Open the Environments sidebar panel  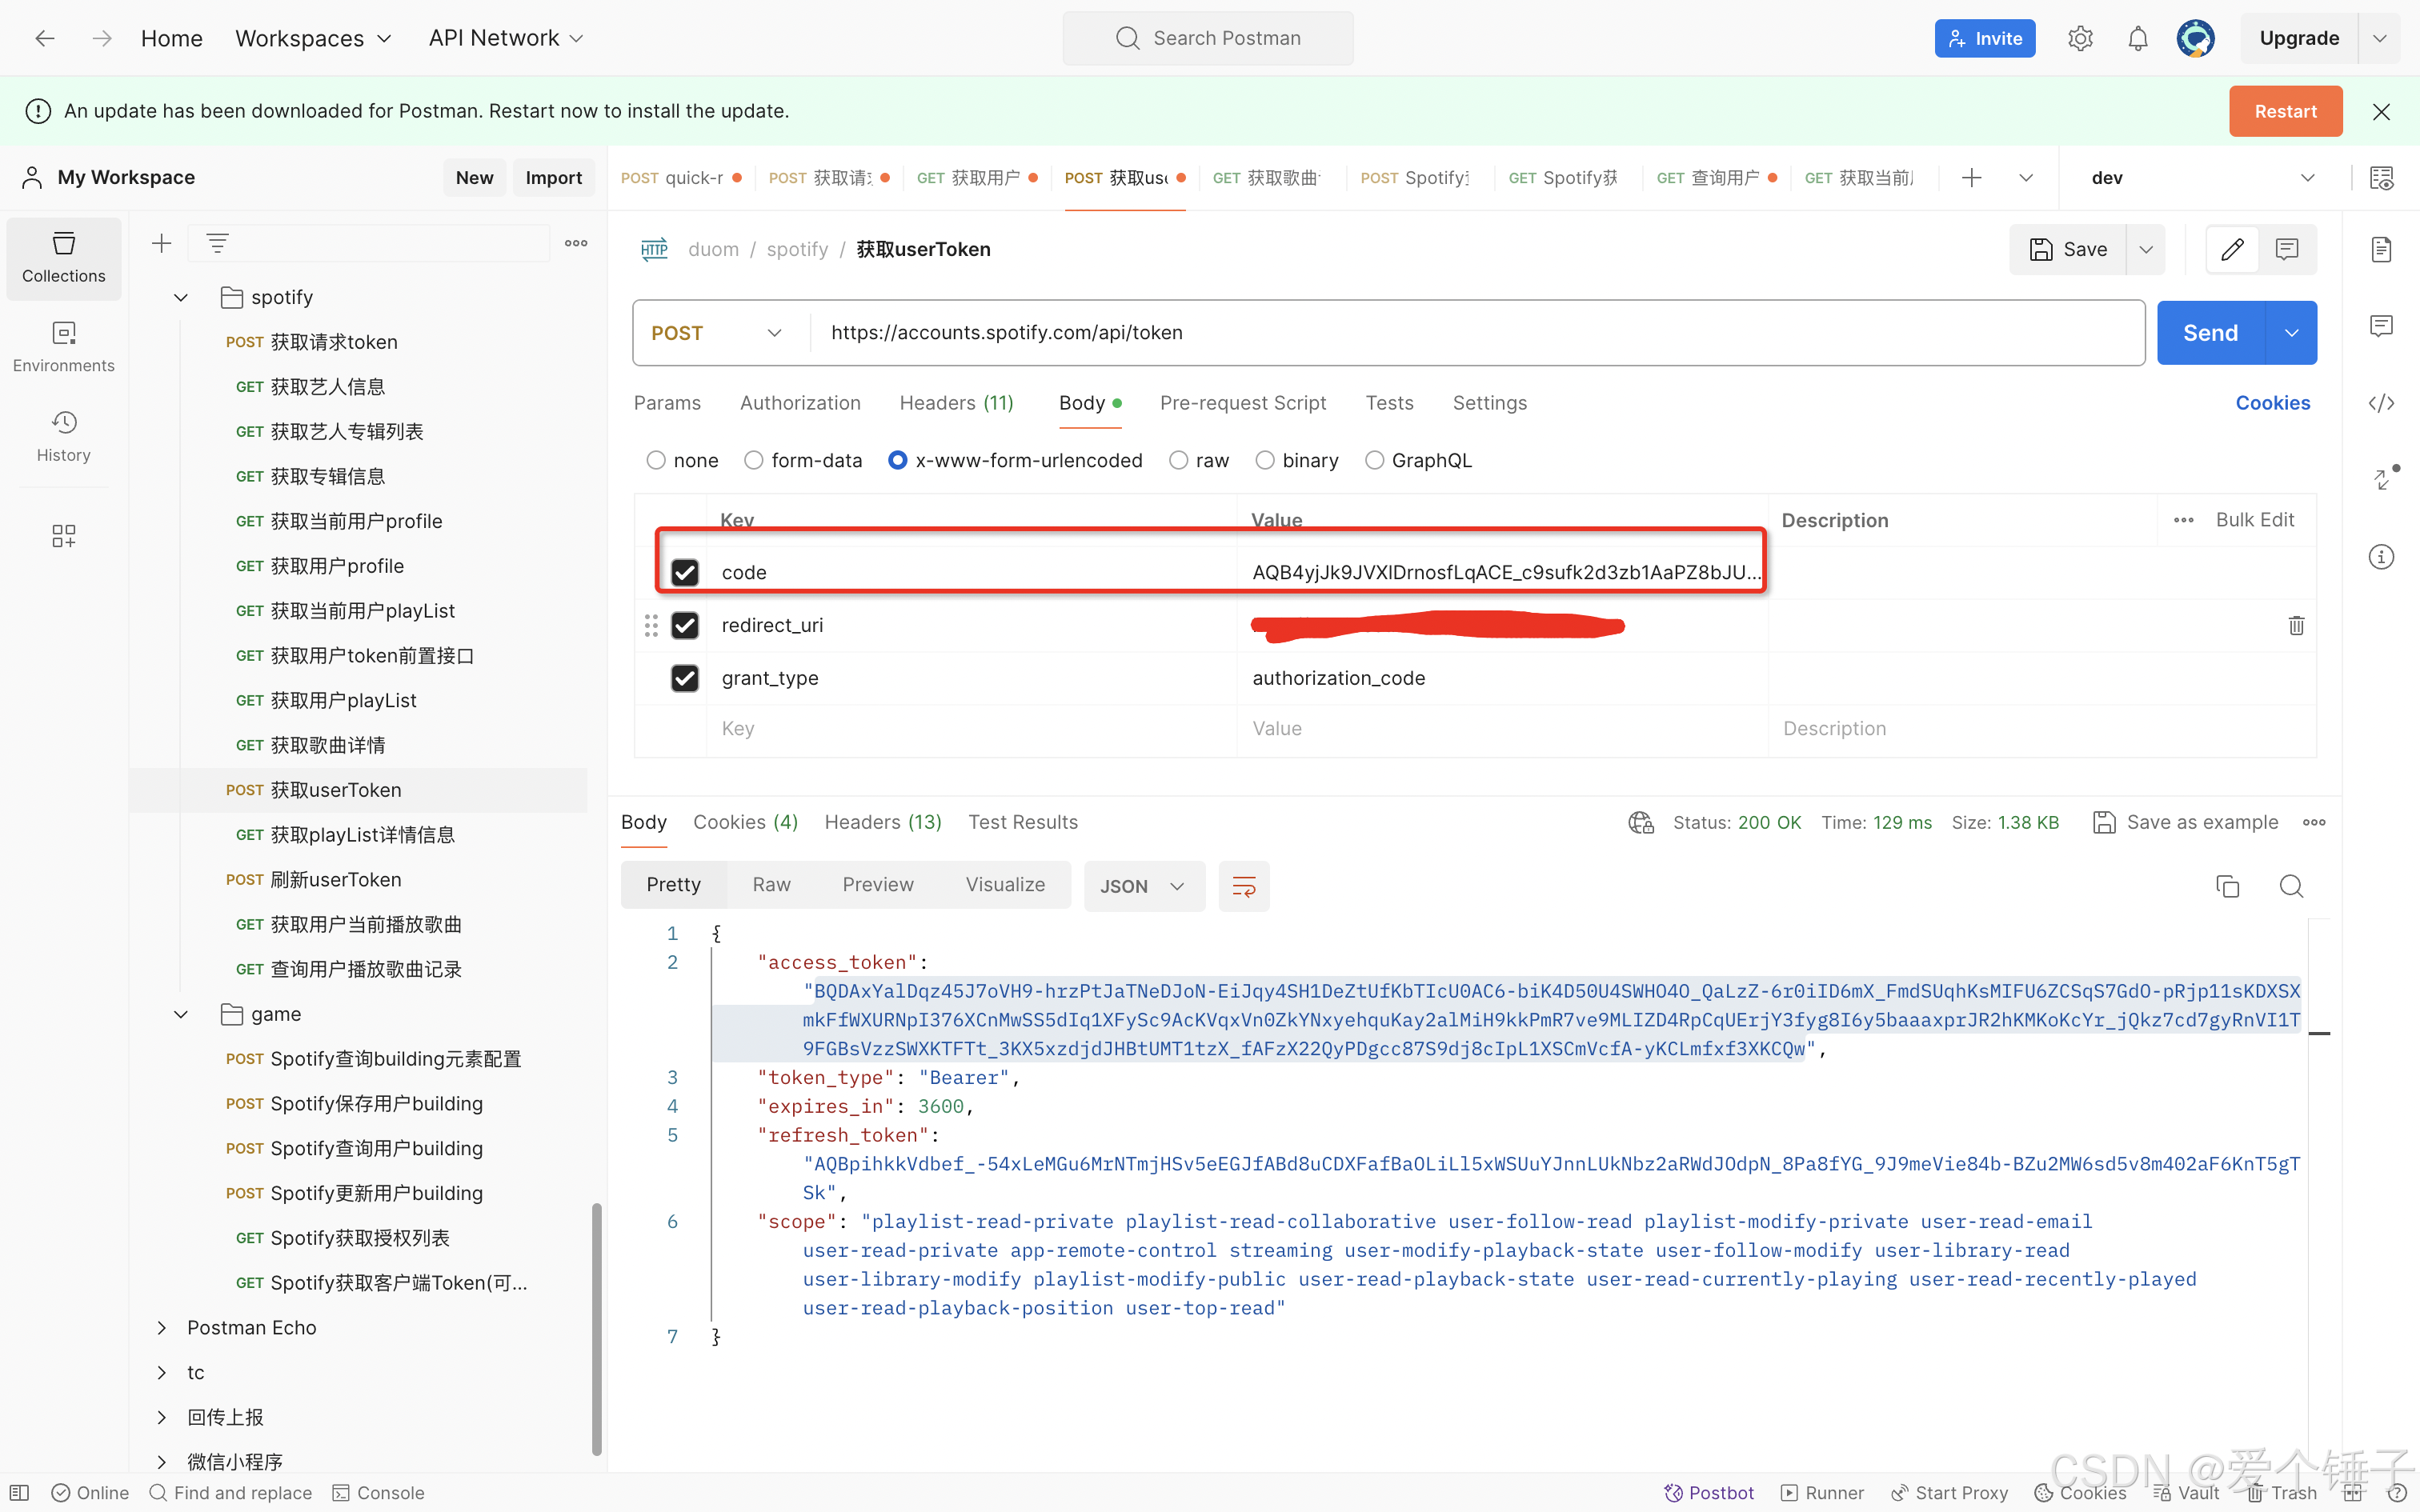[63, 346]
